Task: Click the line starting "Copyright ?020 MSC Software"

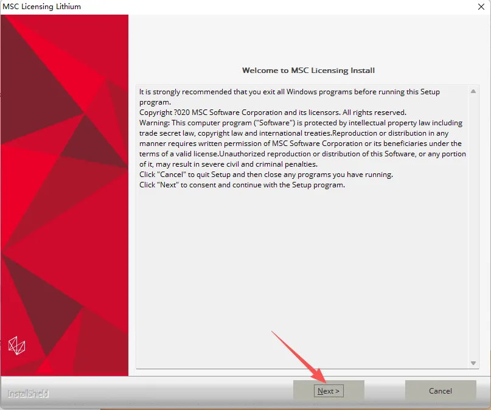Action: [273, 113]
